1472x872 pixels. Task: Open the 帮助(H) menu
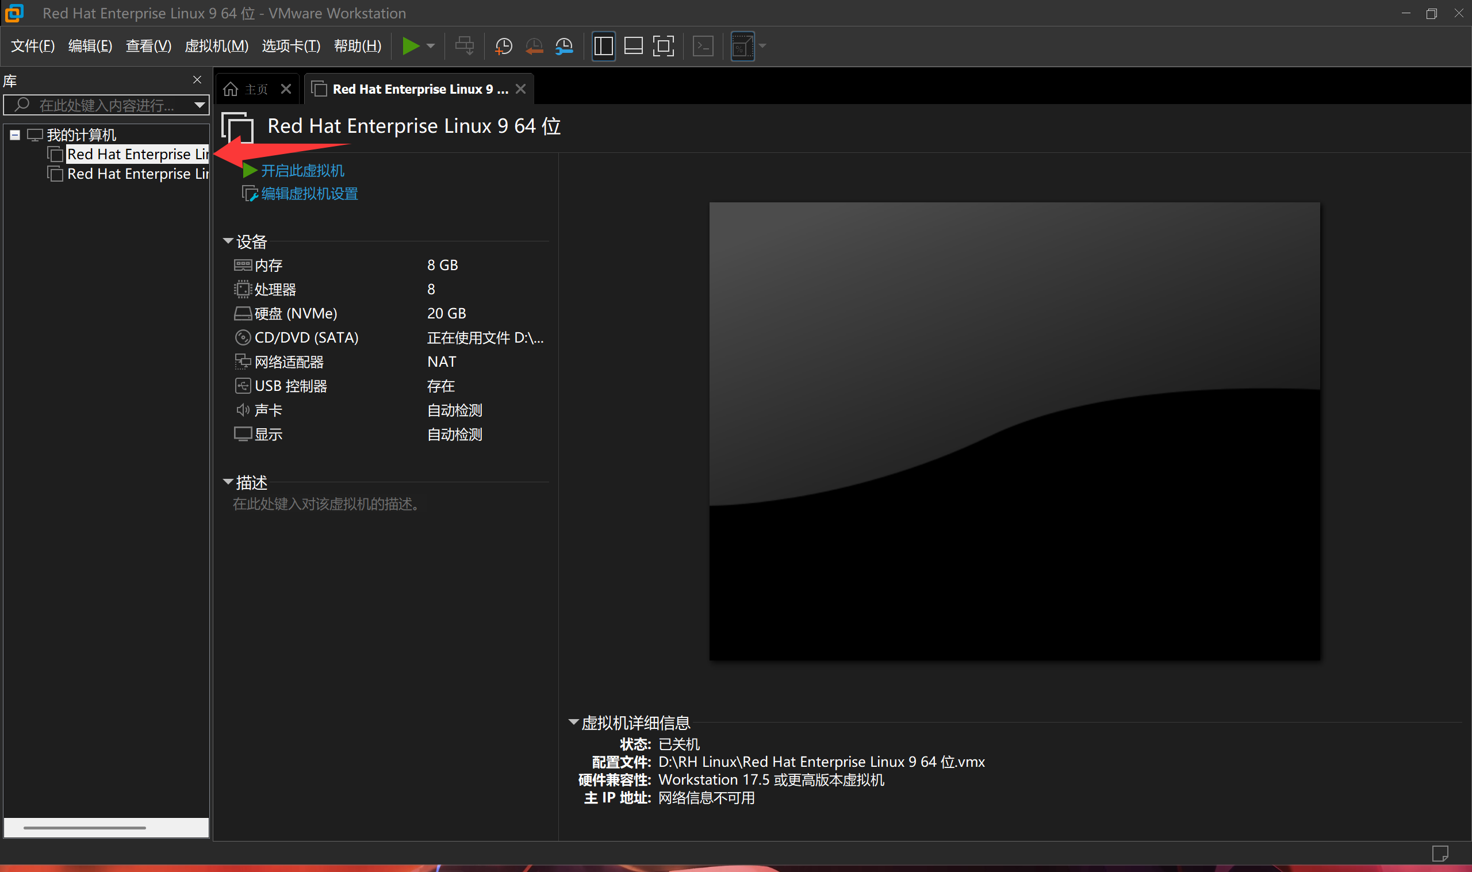(x=357, y=46)
